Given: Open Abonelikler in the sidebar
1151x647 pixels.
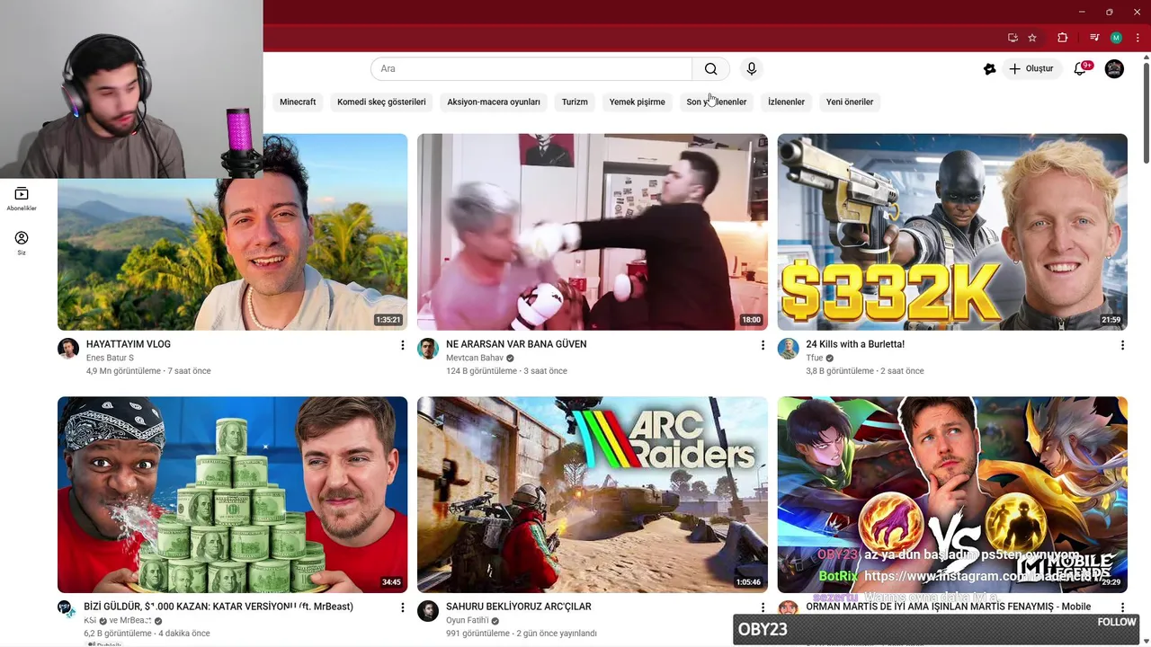Looking at the screenshot, I should pyautogui.click(x=22, y=199).
